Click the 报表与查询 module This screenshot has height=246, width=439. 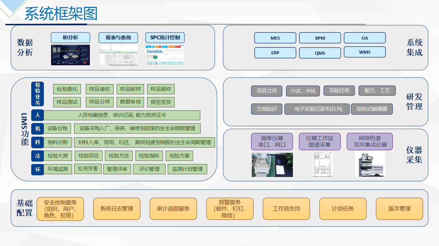coord(118,38)
